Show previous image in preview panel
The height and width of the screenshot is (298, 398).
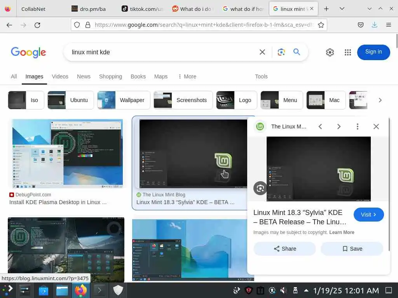coord(320,126)
